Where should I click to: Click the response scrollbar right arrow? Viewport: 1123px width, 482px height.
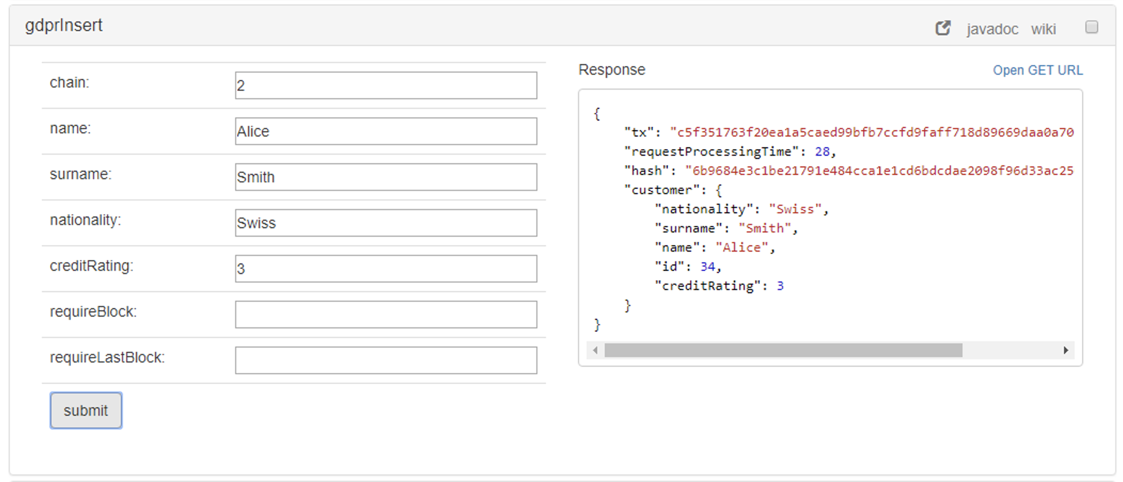[1065, 350]
